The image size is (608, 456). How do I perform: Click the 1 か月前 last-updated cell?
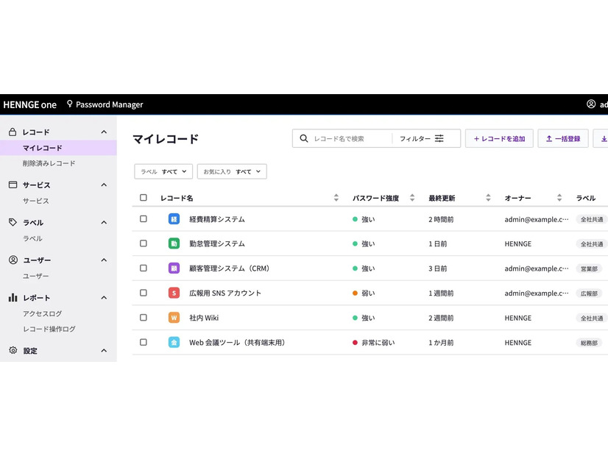[441, 343]
